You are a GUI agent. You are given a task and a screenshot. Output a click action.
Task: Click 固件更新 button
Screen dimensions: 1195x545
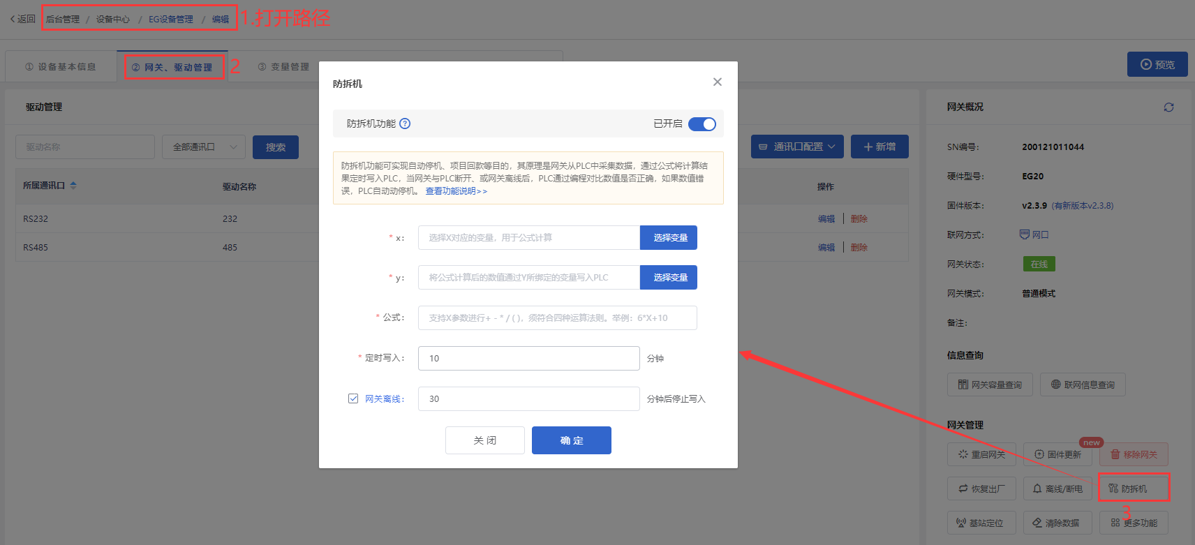click(x=1057, y=454)
